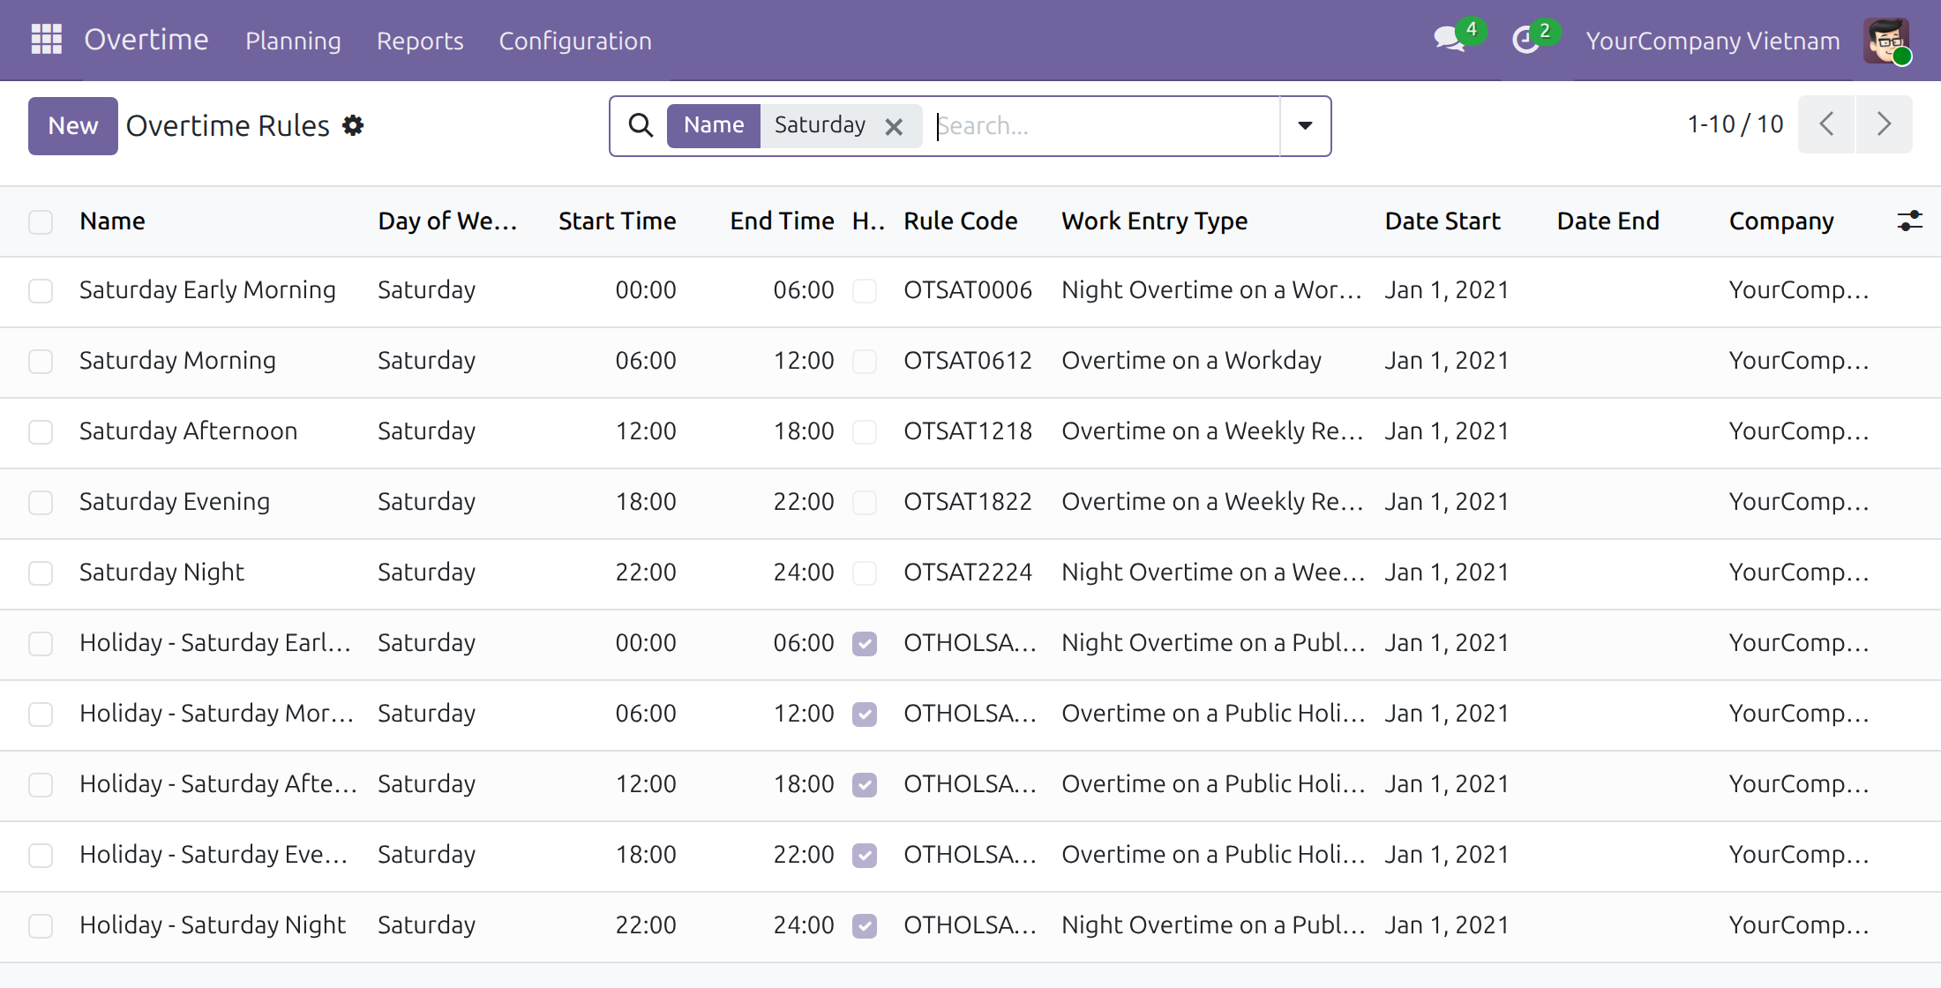
Task: Toggle the search options dropdown
Action: tap(1305, 125)
